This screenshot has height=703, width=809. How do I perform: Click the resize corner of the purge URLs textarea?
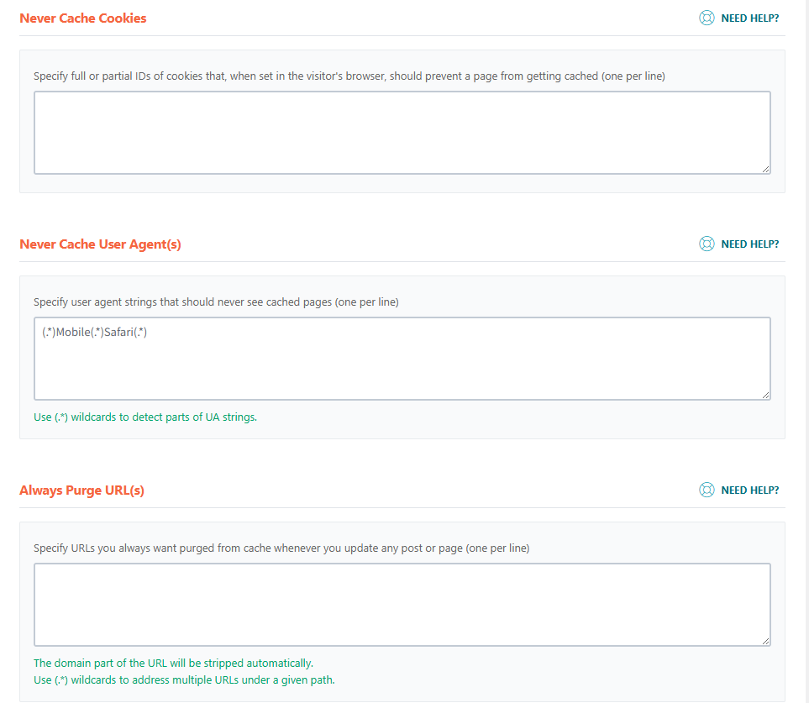click(765, 641)
